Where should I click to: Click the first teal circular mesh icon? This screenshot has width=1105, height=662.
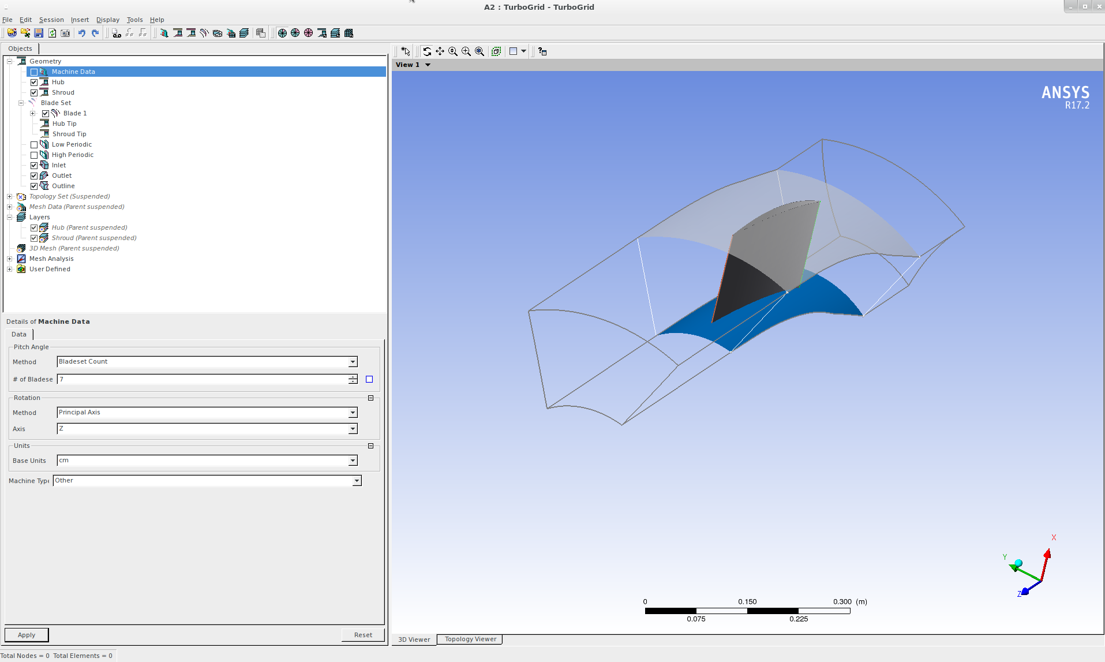pyautogui.click(x=282, y=33)
